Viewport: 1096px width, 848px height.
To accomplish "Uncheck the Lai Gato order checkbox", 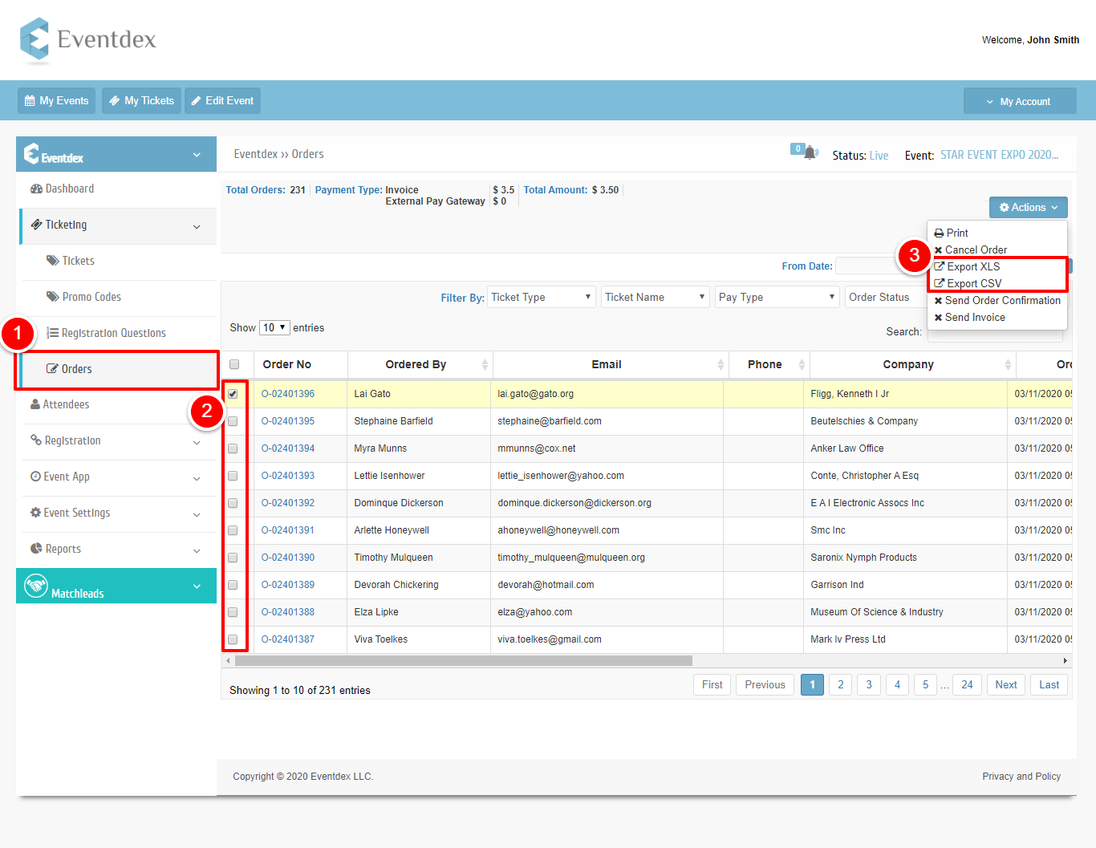I will coord(233,394).
